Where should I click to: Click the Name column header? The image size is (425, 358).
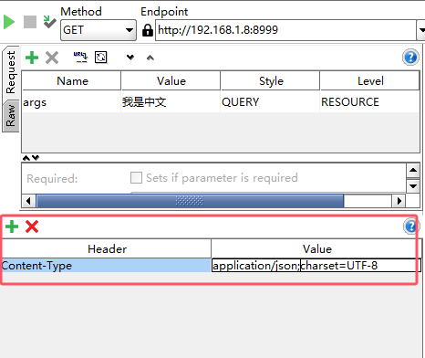pos(72,81)
